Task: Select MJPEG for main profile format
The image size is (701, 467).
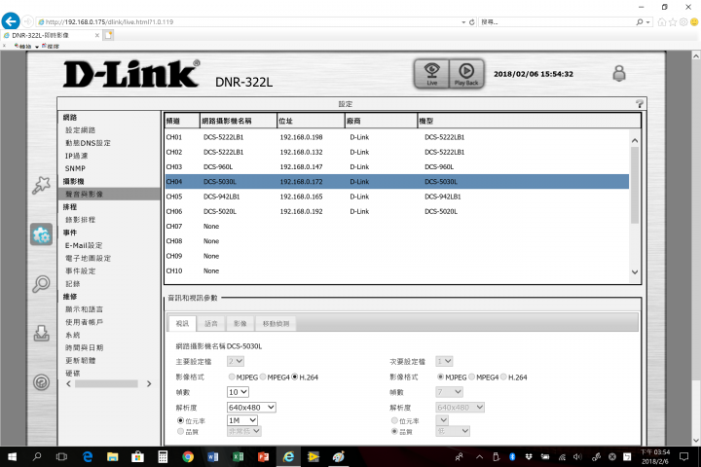Action: (x=232, y=377)
